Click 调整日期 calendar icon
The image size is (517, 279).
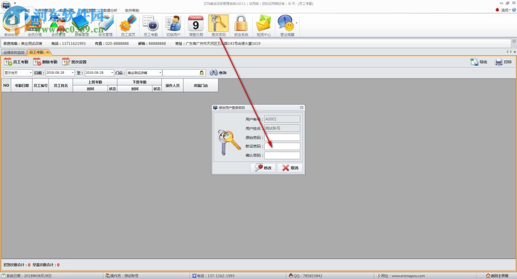[x=196, y=26]
